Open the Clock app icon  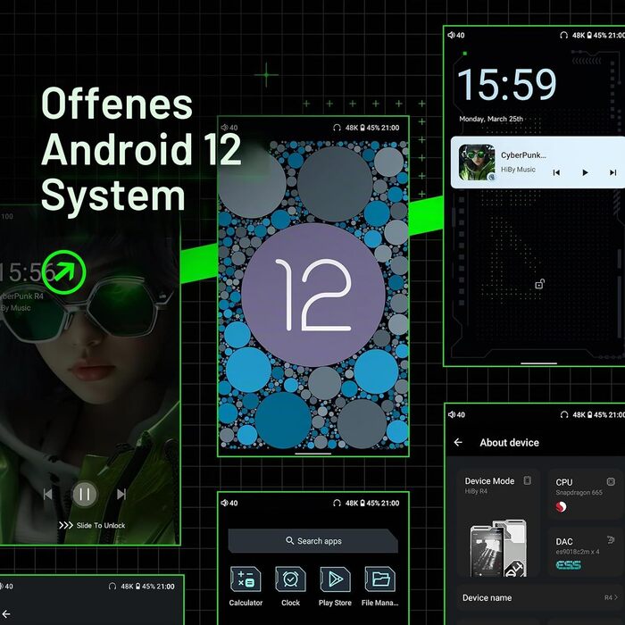click(290, 579)
